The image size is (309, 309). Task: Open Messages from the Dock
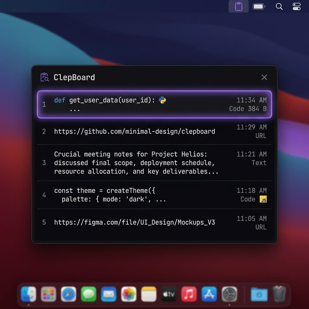[x=89, y=294]
